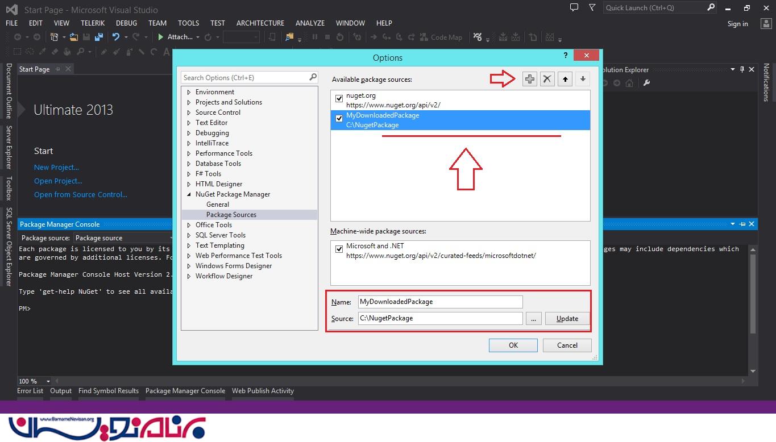Click the Find in Files toolbar icon
This screenshot has height=442, width=776.
(x=290, y=37)
